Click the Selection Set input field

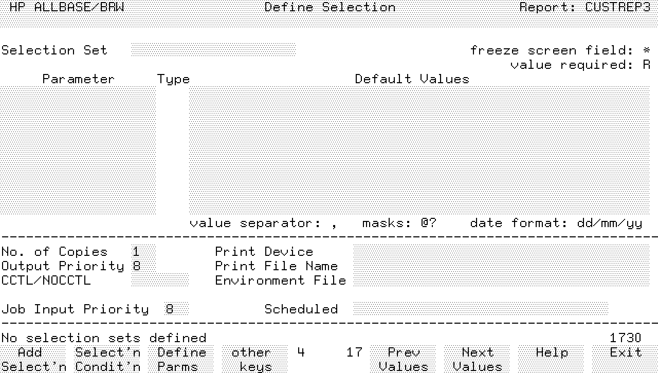pos(213,50)
